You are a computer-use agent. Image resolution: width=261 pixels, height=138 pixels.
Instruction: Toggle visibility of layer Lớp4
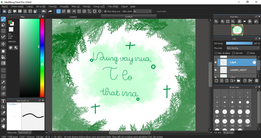pos(216,62)
